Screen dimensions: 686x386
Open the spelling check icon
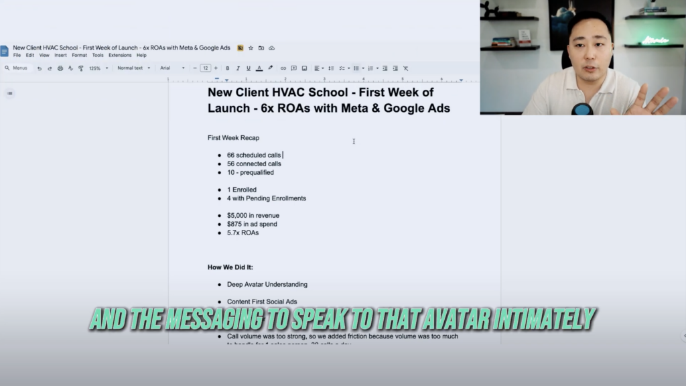(x=70, y=68)
